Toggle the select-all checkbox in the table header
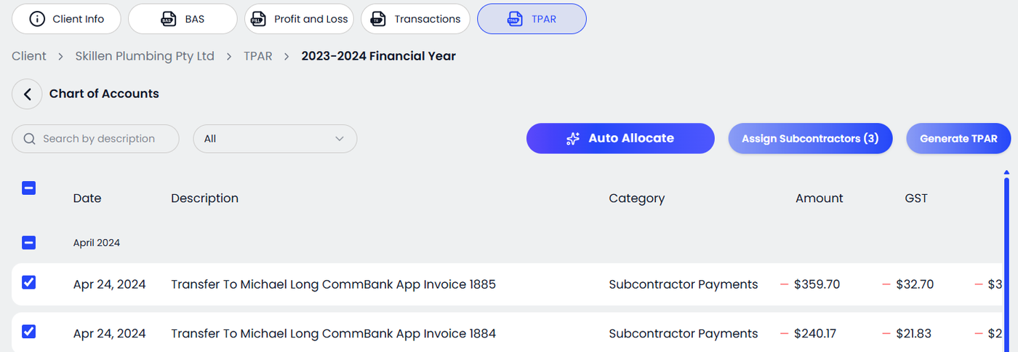The height and width of the screenshot is (352, 1018). [x=29, y=188]
